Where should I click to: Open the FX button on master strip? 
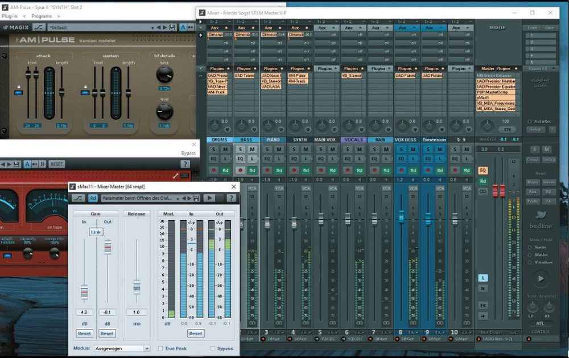click(x=483, y=305)
